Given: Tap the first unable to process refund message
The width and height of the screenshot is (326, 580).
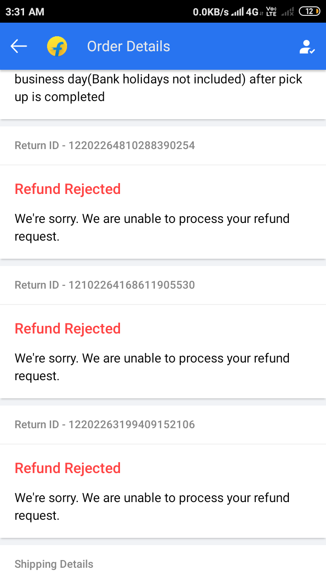Looking at the screenshot, I should [x=152, y=227].
